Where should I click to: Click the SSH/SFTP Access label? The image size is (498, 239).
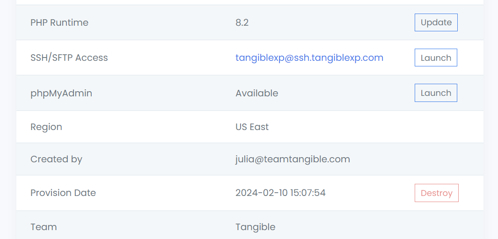coord(69,58)
